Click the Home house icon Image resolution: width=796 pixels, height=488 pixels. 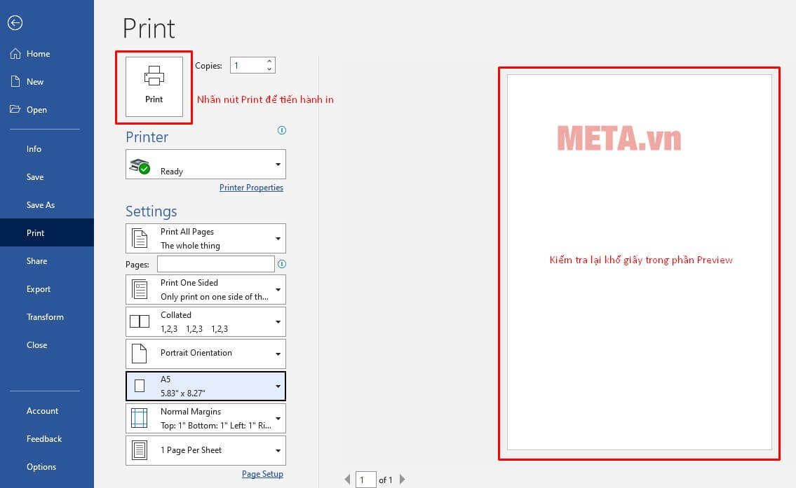(x=15, y=53)
